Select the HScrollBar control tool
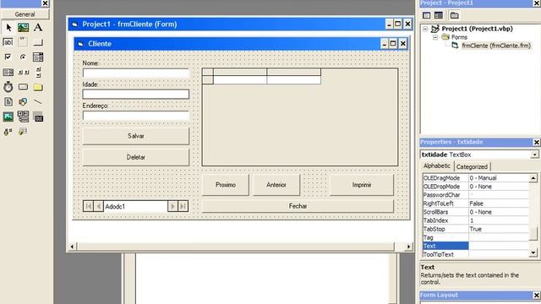541x304 pixels. [23, 72]
